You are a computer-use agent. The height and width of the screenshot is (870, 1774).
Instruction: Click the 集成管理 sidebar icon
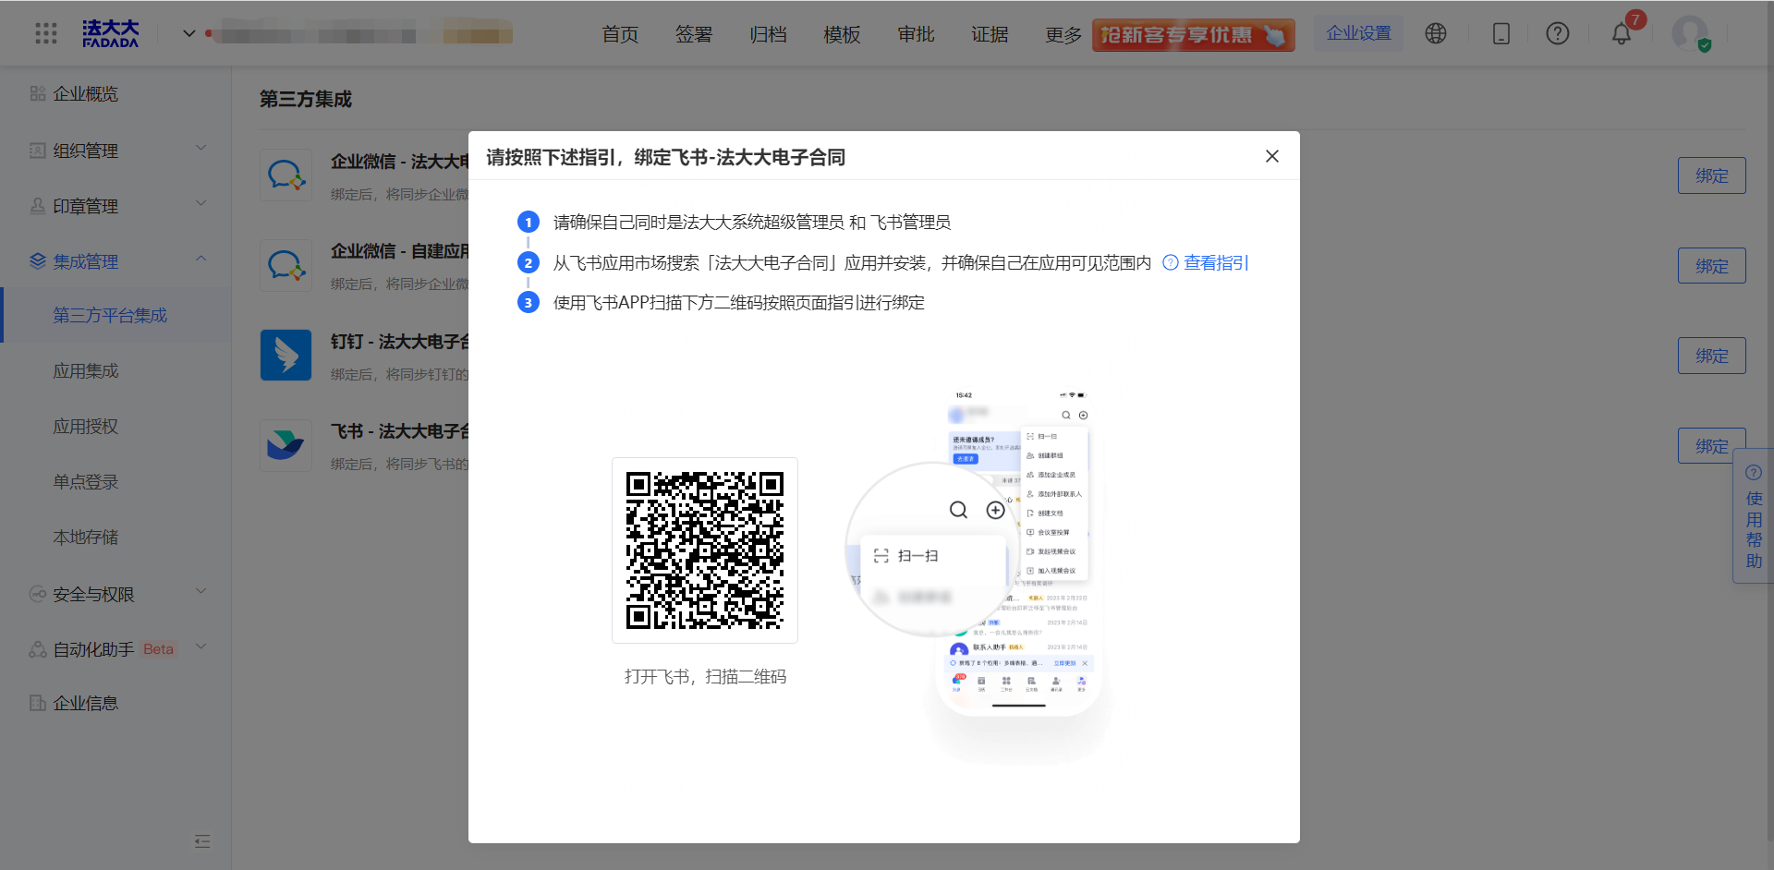[x=38, y=261]
